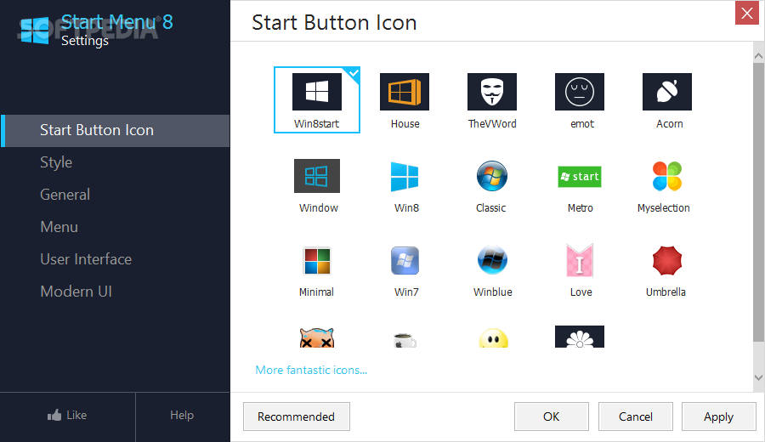This screenshot has width=765, height=442.
Task: Click the Start Menu 8 logo
Action: tap(34, 31)
